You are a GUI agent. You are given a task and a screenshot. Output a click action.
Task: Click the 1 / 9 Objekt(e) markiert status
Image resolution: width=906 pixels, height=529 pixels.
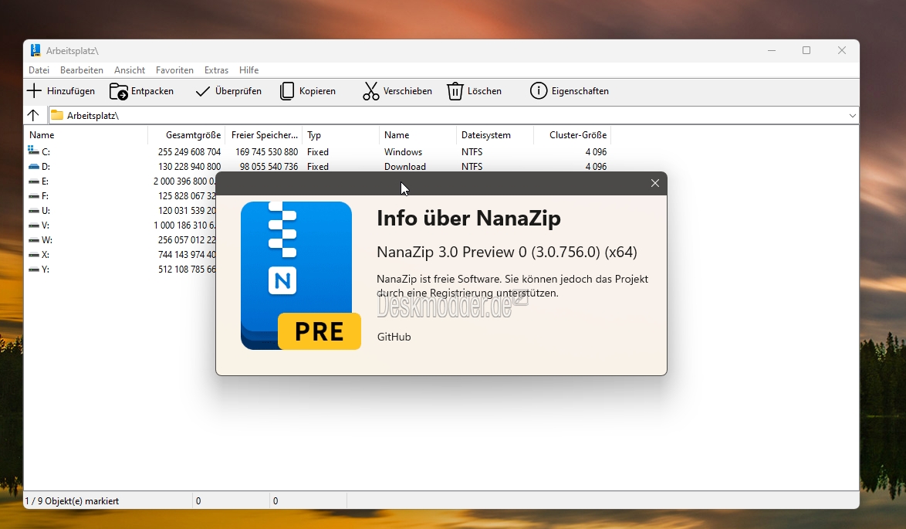[73, 501]
